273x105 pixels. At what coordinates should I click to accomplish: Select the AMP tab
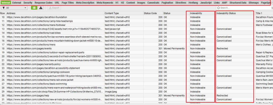click(x=224, y=3)
